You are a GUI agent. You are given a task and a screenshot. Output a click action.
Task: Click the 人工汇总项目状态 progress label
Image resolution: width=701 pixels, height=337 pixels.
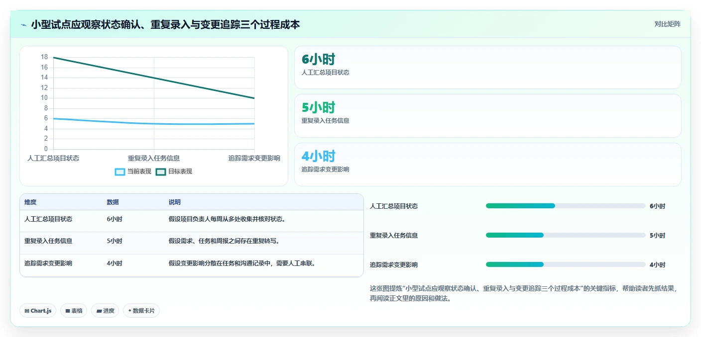click(394, 206)
